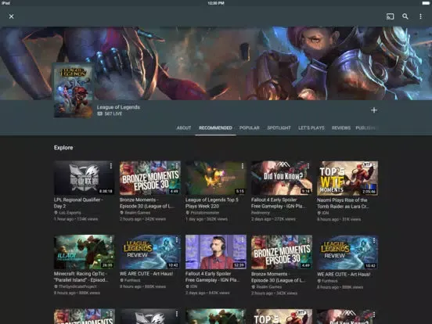Click the 587 LIVE streams indicator
The height and width of the screenshot is (324, 432).
tap(110, 113)
